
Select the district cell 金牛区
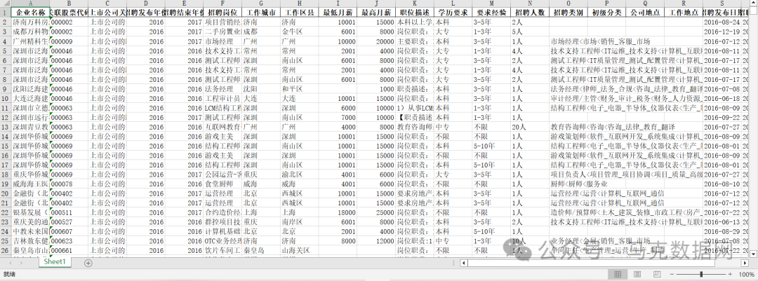tap(299, 32)
